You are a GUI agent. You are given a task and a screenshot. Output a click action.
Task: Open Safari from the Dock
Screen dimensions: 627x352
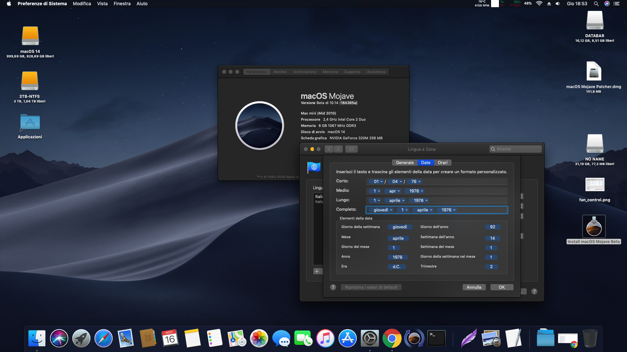[103, 338]
